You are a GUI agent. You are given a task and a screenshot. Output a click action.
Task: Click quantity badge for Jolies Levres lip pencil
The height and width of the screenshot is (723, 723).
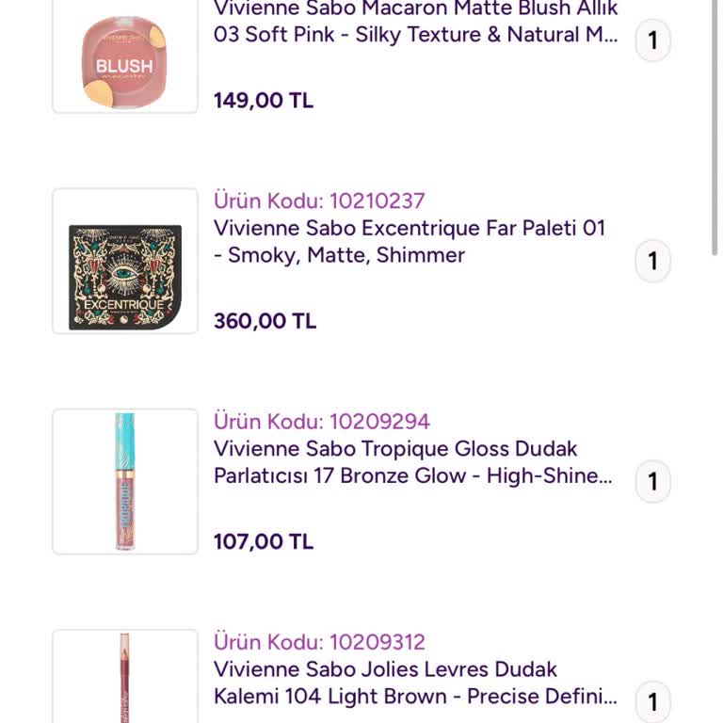(x=652, y=702)
